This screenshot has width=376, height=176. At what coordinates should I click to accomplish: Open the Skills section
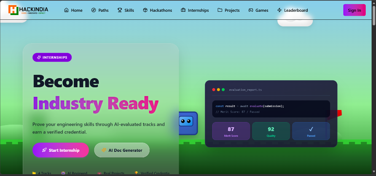[126, 10]
